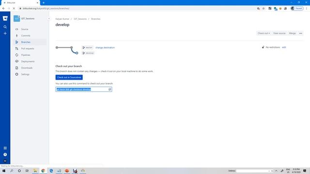Click the Commits icon in sidebar

(17, 36)
